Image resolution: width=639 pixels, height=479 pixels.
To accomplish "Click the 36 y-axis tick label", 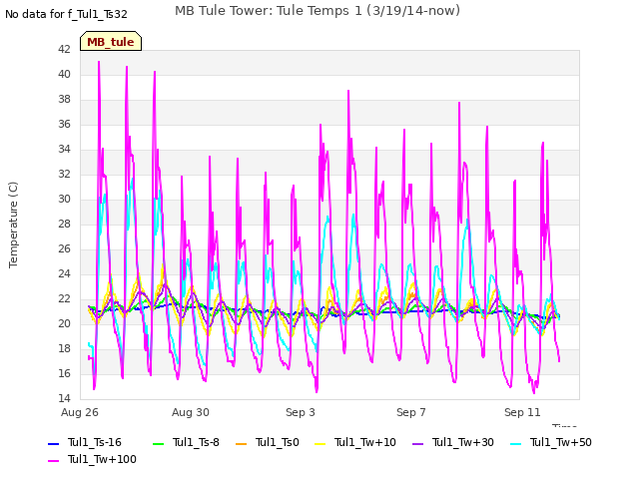I will tap(64, 124).
